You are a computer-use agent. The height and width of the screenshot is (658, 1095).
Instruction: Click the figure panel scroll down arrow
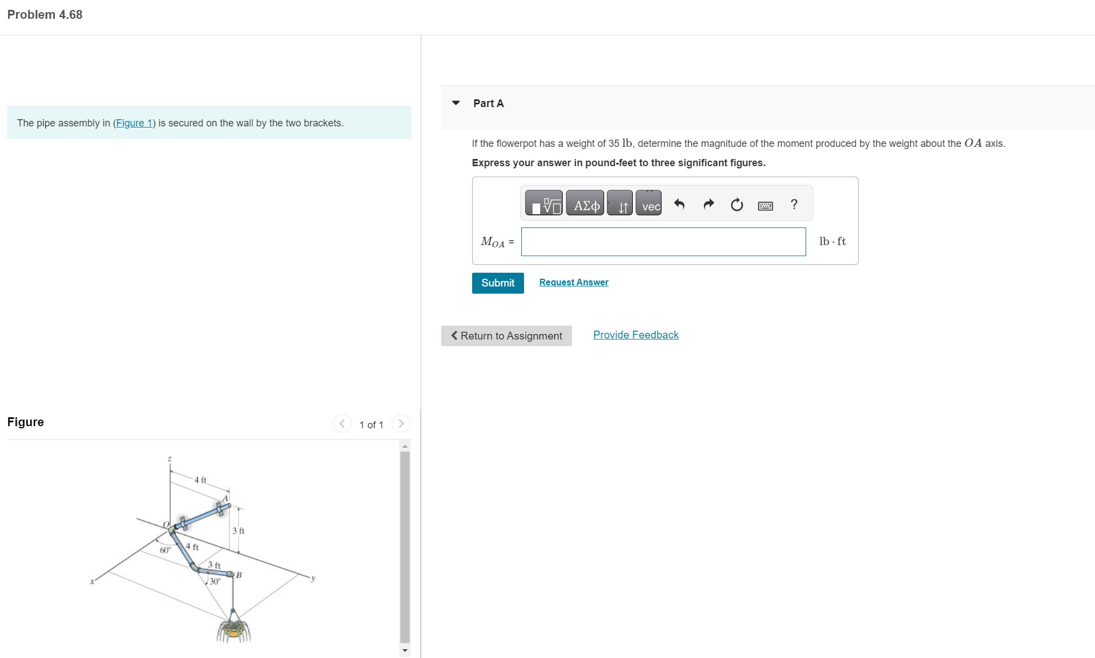tap(405, 650)
